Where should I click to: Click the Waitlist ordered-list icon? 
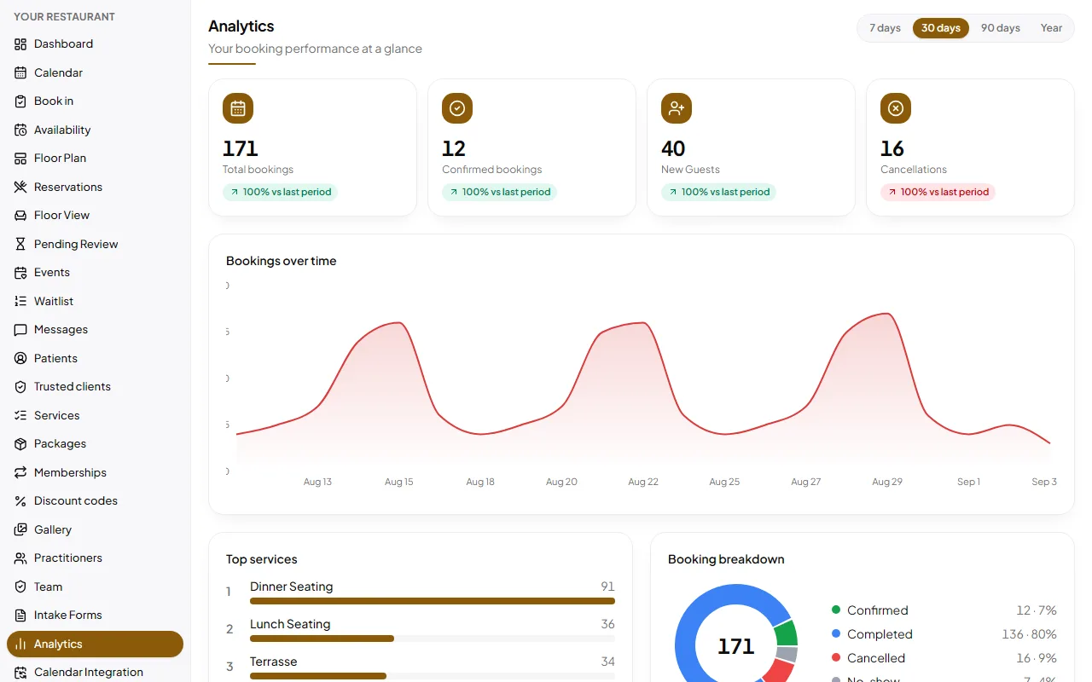tap(20, 301)
